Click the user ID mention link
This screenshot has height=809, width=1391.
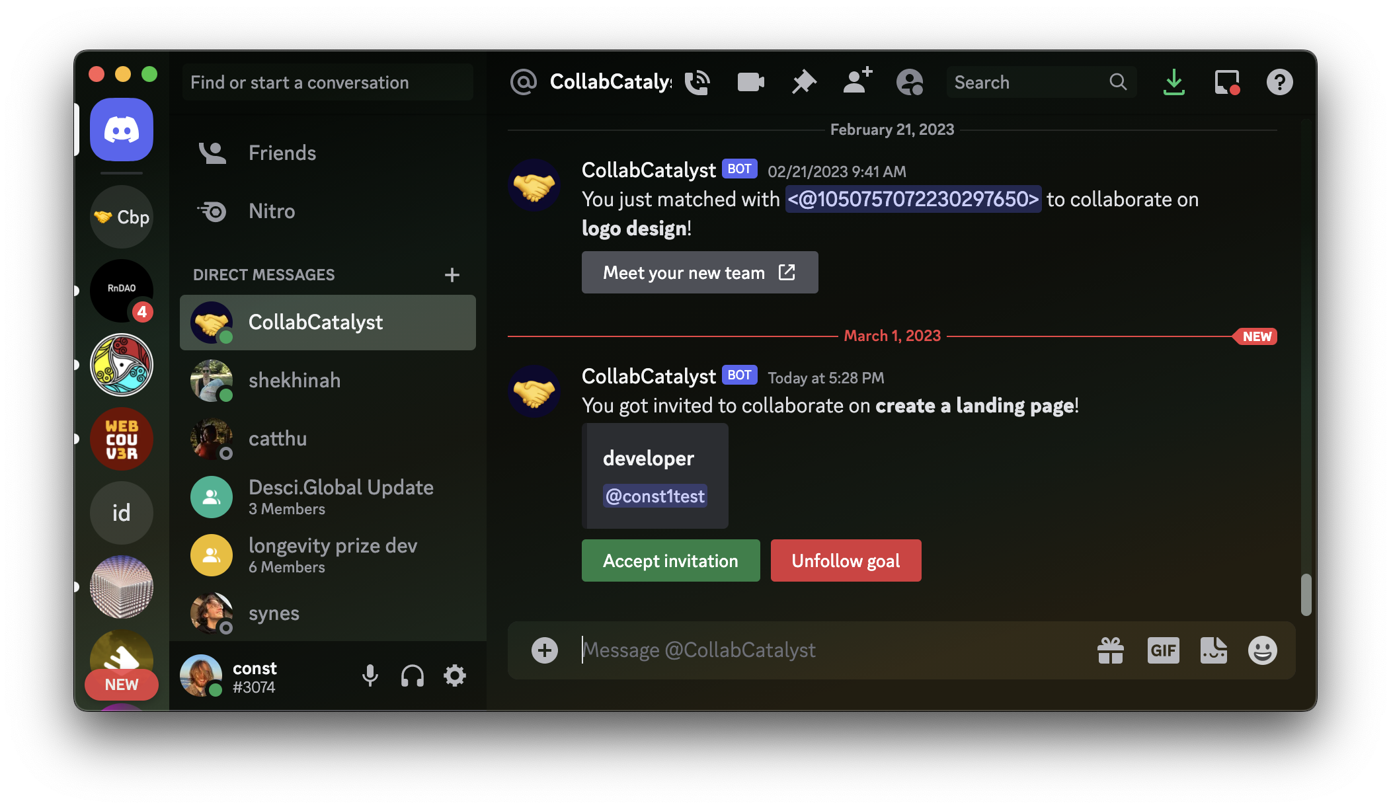coord(913,199)
